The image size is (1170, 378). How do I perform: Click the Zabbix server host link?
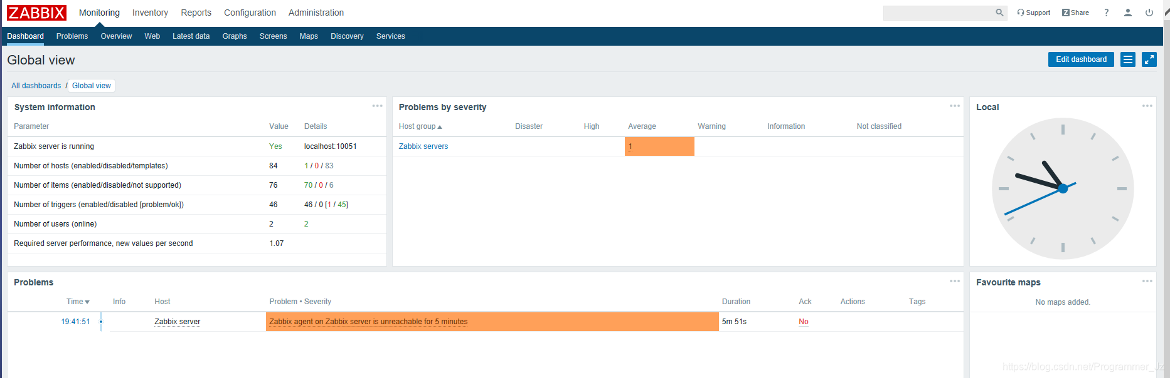click(x=178, y=322)
